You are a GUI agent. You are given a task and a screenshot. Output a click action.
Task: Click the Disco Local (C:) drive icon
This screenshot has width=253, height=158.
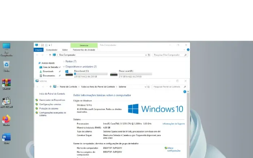tap(69, 73)
